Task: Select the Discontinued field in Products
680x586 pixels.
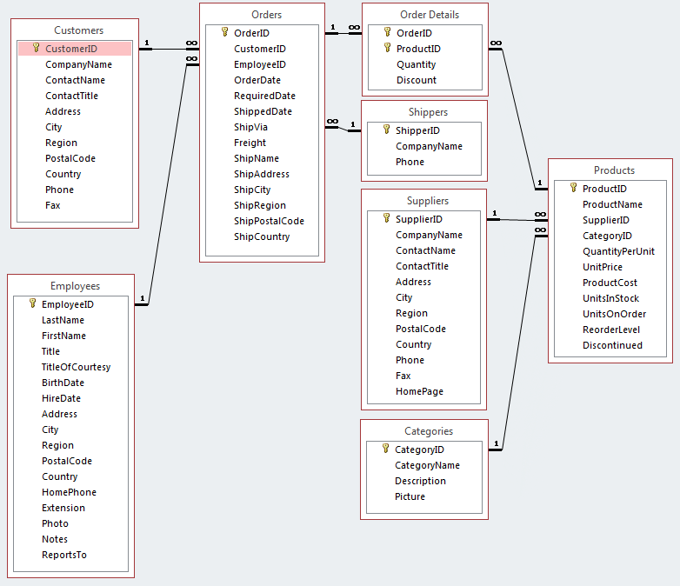Action: click(612, 345)
